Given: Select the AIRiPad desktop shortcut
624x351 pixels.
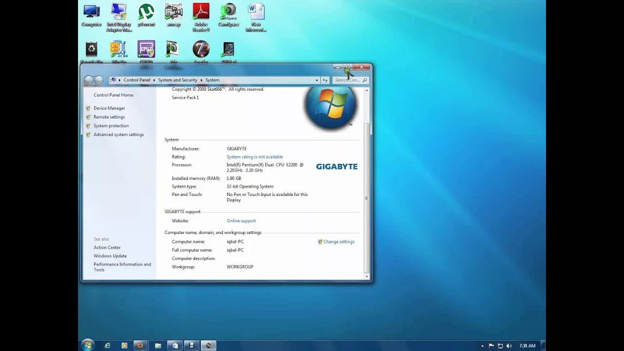Looking at the screenshot, I should 228,52.
